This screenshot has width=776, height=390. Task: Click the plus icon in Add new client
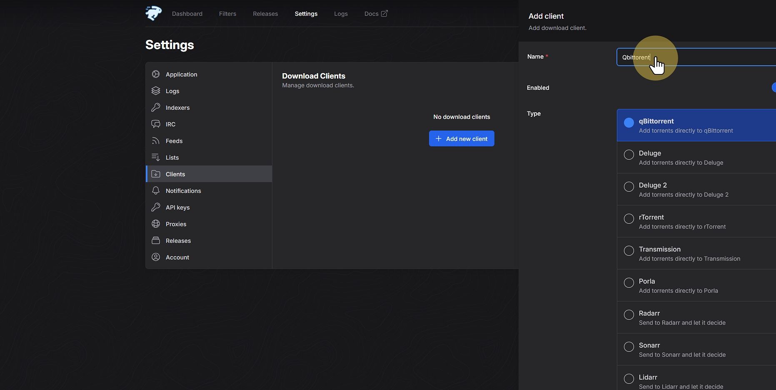[439, 138]
